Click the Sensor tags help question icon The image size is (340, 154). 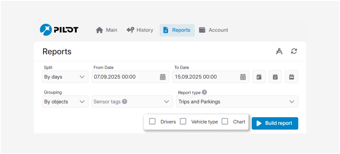tap(124, 102)
